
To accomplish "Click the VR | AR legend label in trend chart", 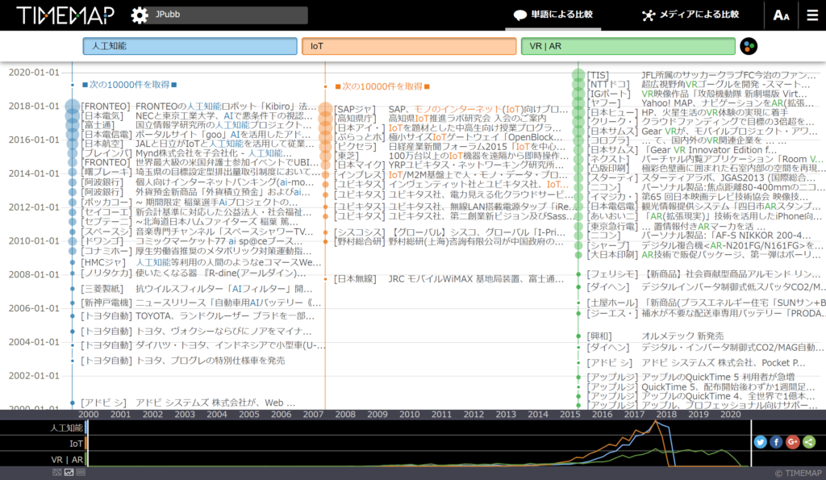I will click(67, 460).
